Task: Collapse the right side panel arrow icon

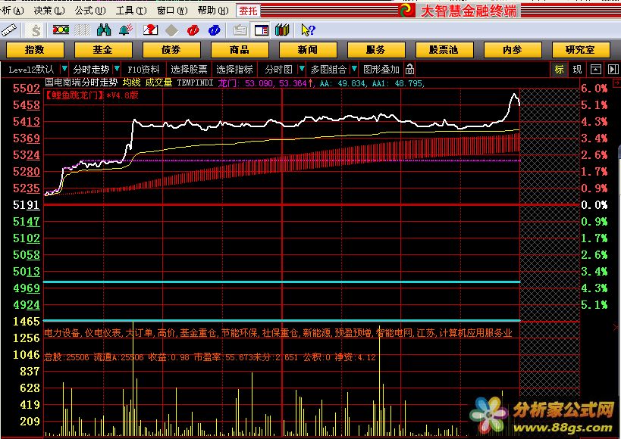Action: (613, 70)
